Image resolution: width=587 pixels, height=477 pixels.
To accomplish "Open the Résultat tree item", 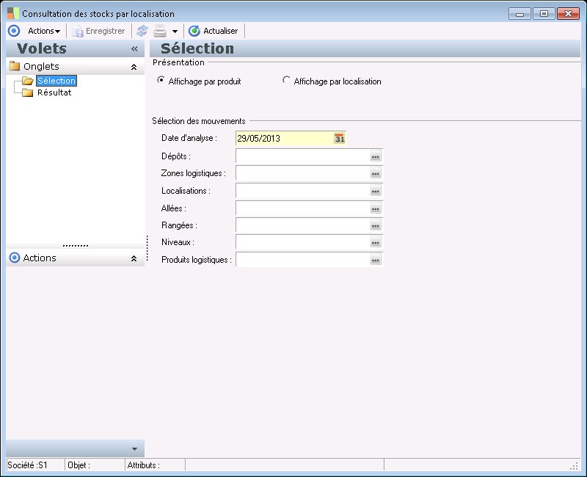I will tap(54, 92).
